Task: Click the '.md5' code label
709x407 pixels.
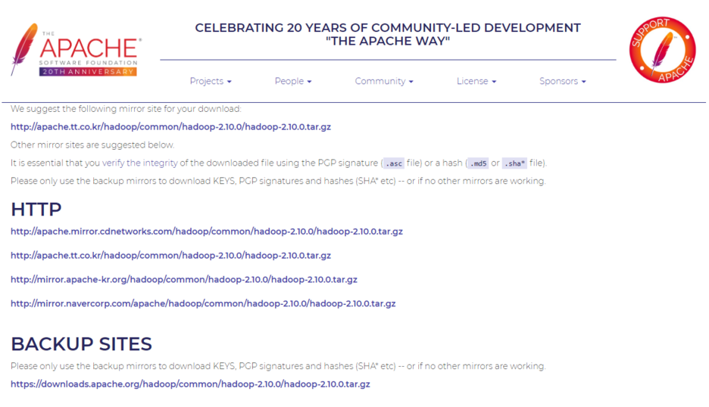Action: tap(478, 163)
